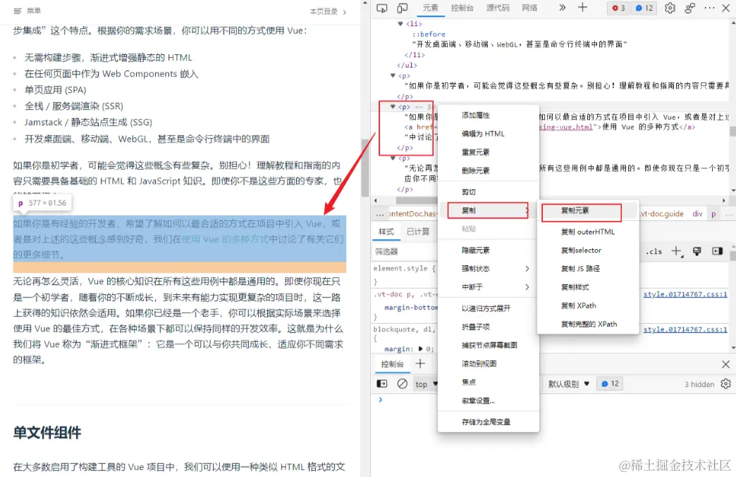The height and width of the screenshot is (477, 736).
Task: Show more DevTools tabs chevron
Action: [x=563, y=8]
